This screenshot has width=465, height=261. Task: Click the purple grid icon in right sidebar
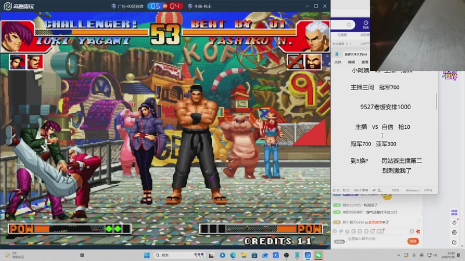454,212
